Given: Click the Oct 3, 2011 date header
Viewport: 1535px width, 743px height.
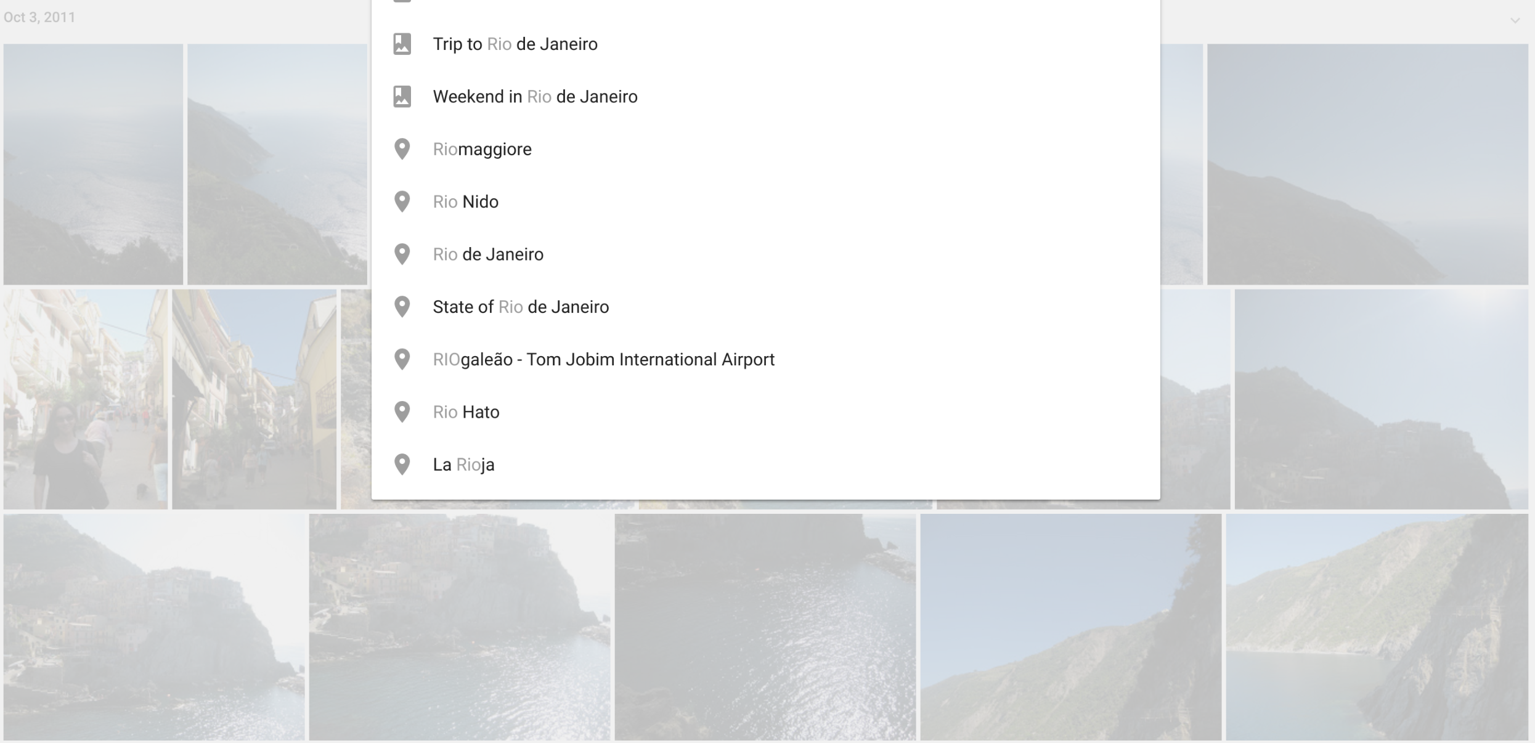Looking at the screenshot, I should click(39, 17).
